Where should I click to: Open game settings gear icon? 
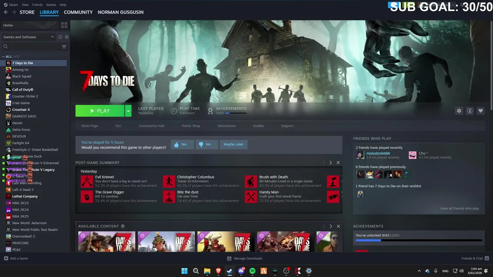(x=459, y=111)
